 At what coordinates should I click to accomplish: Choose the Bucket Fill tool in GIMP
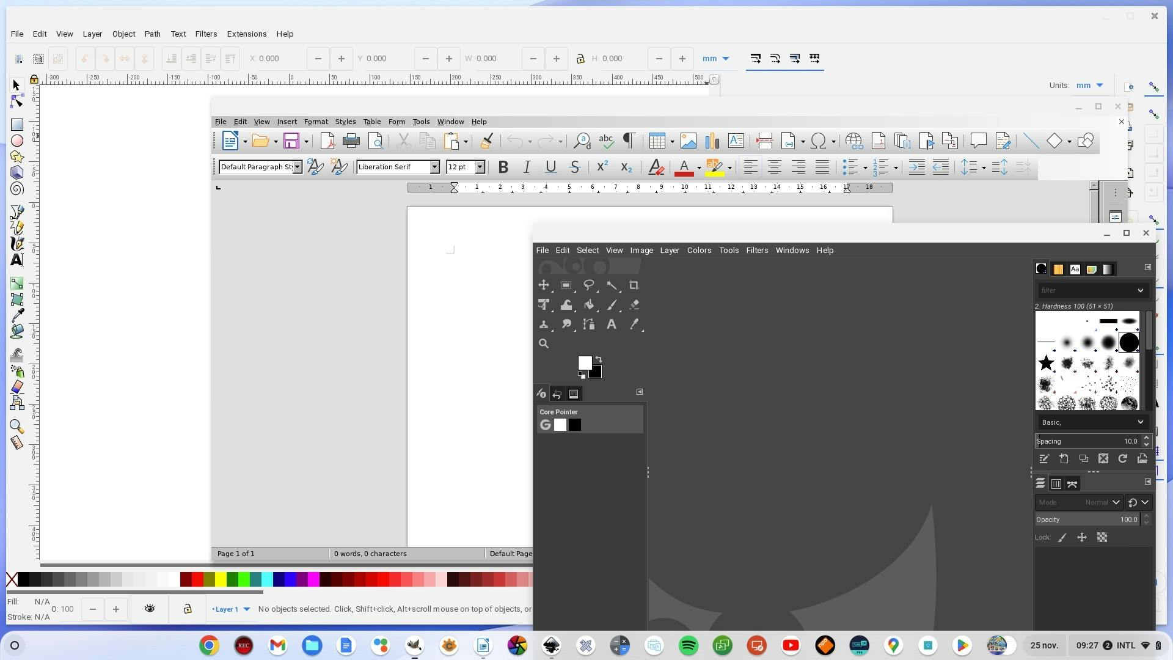[x=589, y=305]
